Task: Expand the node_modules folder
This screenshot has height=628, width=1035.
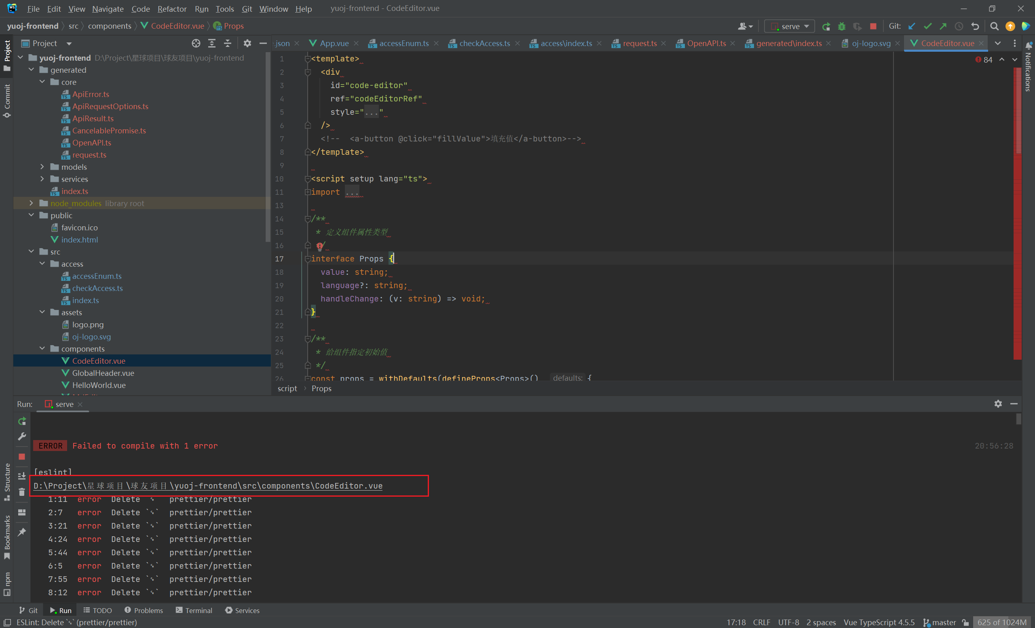Action: tap(31, 203)
